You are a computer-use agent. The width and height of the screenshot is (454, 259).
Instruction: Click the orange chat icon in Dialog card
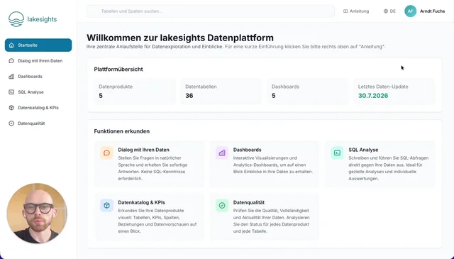(107, 153)
